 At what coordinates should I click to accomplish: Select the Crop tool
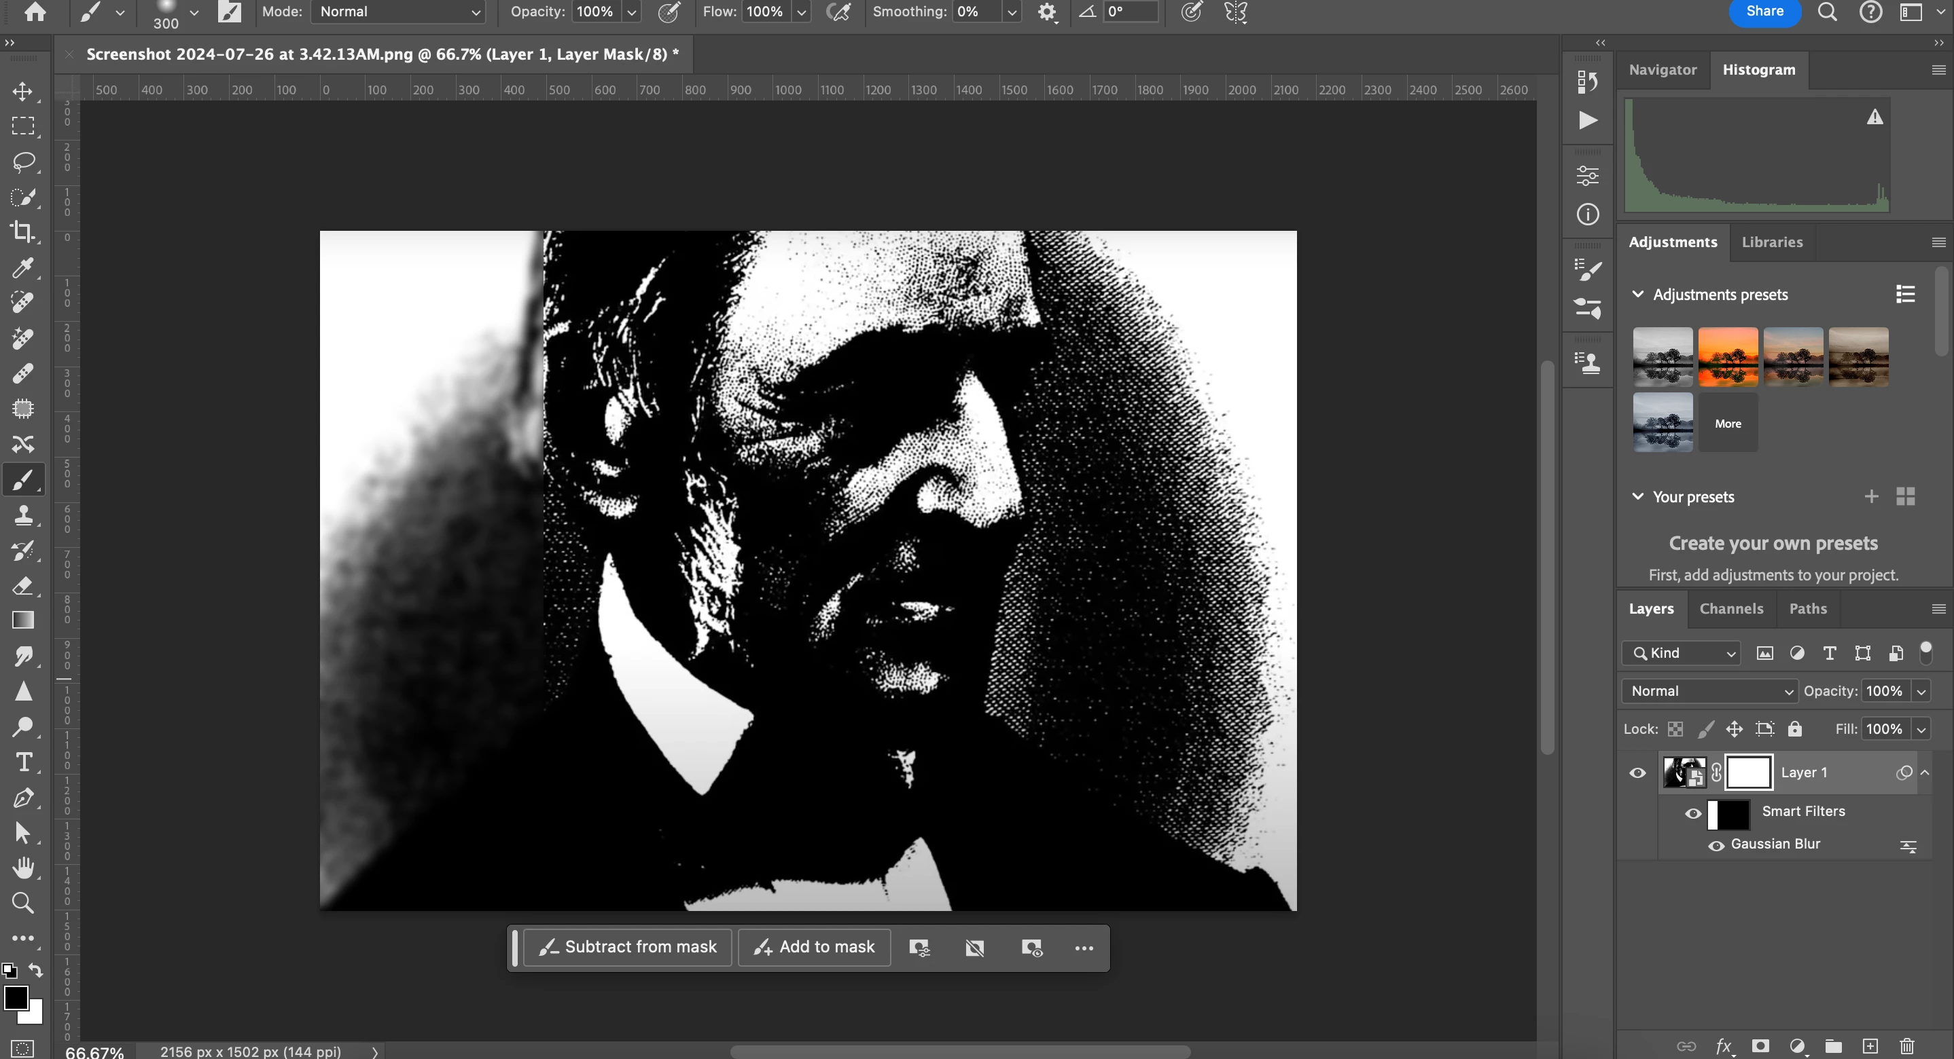tap(22, 232)
